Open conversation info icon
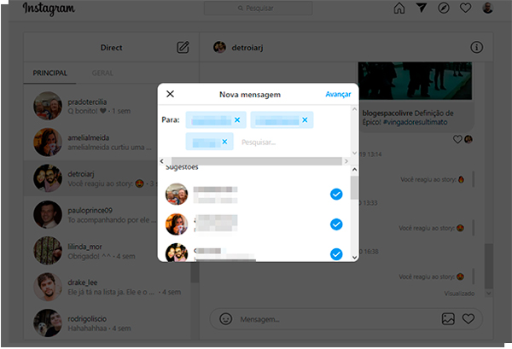Viewport: 512px width, 349px height. [476, 47]
